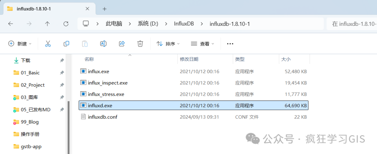Sort by 修改日期 column header

coord(189,59)
